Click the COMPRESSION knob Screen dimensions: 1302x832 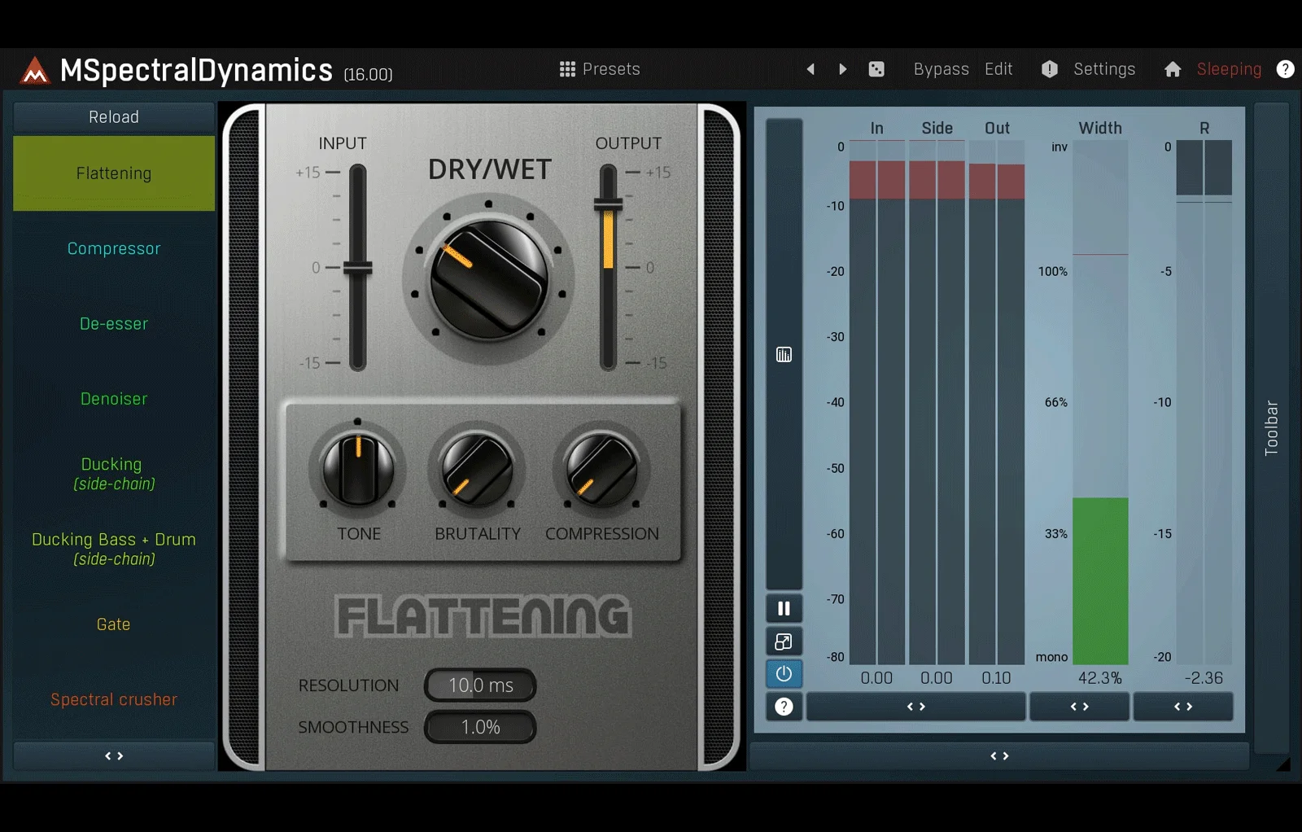pos(602,470)
